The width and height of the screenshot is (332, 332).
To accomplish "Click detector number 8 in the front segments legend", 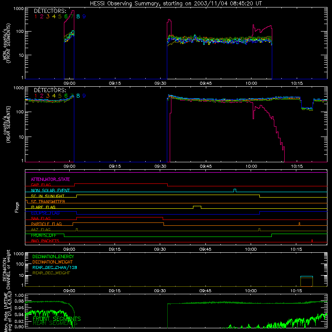I will point(78,17).
